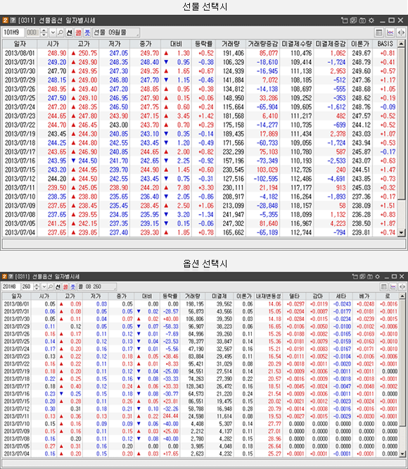Viewport: 408px width, 469px height.
Task: Click the chart view icon in options window toolbar
Action: (393, 287)
